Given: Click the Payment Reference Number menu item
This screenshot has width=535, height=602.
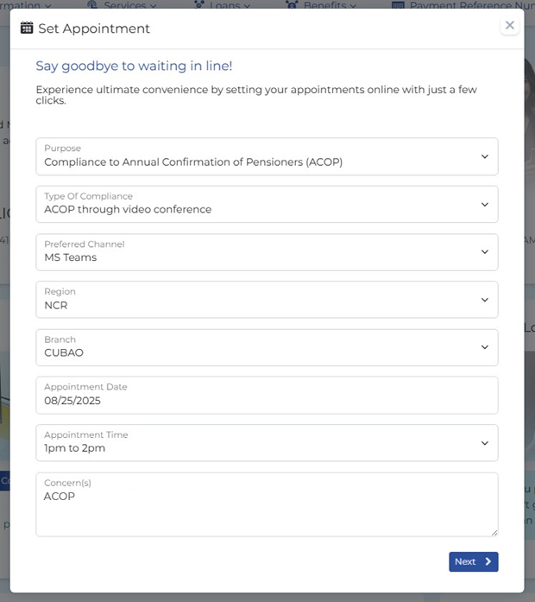Looking at the screenshot, I should coord(463,4).
